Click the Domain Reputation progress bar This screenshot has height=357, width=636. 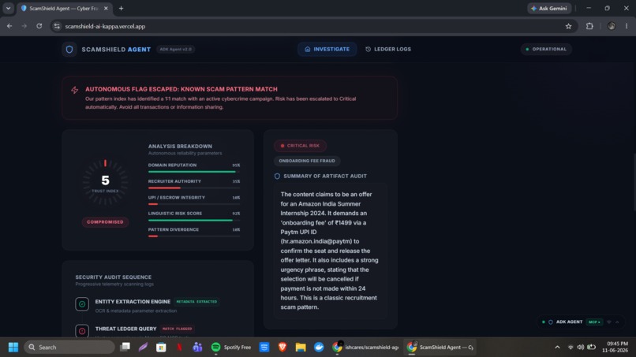194,172
